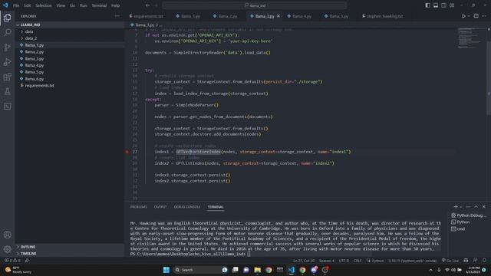Switch to the PROBLEMS panel tab
Viewport: 491px width, 276px height.
pyautogui.click(x=138, y=207)
